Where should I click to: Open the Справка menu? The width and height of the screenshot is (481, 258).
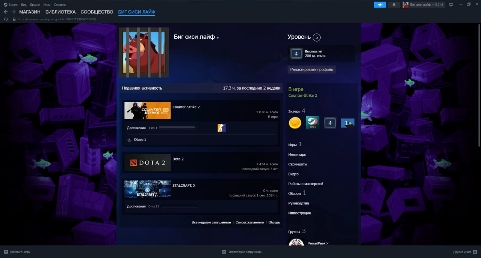60,4
